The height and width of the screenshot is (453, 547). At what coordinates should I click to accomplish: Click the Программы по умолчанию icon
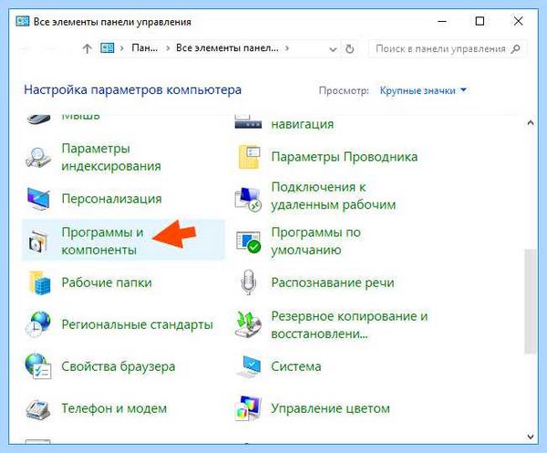pos(248,242)
